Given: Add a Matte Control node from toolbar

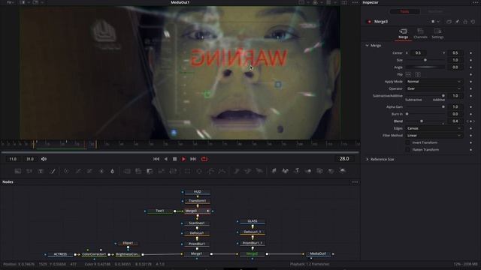Looking at the screenshot, I should point(150,171).
